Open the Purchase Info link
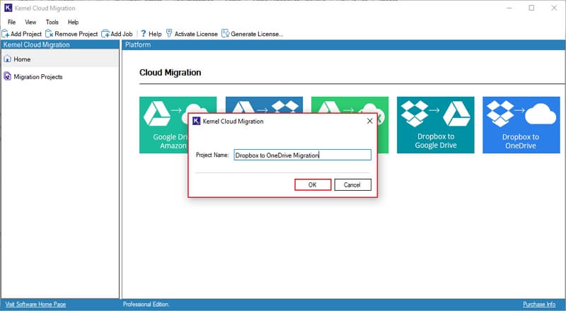This screenshot has width=566, height=311. [539, 304]
